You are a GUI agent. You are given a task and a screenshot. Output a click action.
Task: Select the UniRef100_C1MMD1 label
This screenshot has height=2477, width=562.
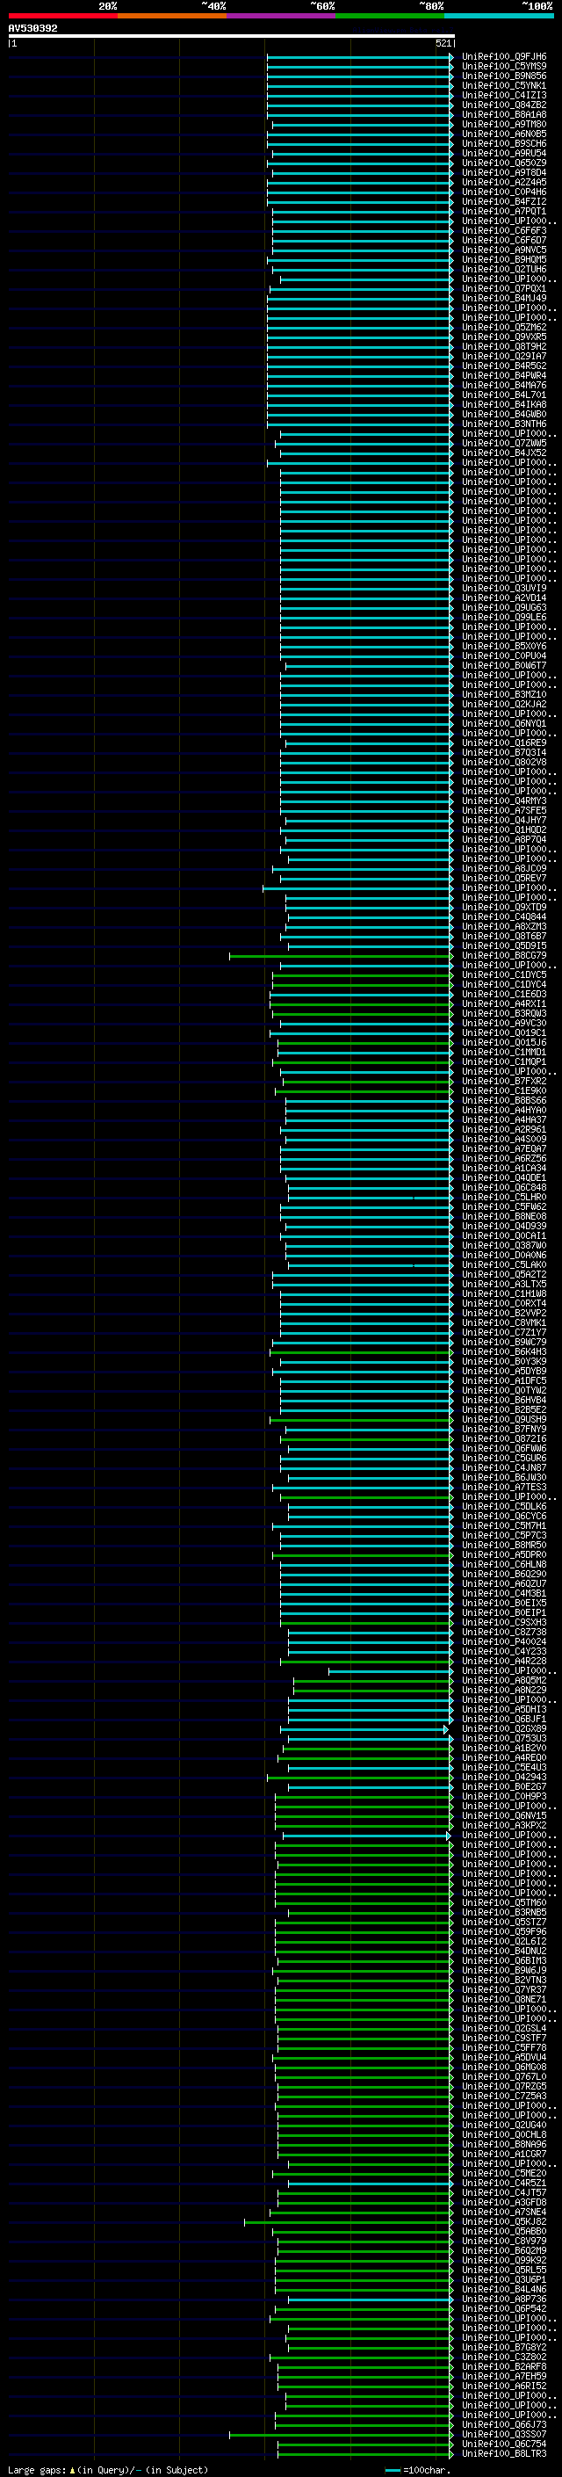click(x=503, y=1052)
